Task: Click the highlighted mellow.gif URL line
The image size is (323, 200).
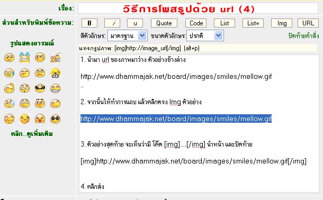Action: tap(176, 119)
